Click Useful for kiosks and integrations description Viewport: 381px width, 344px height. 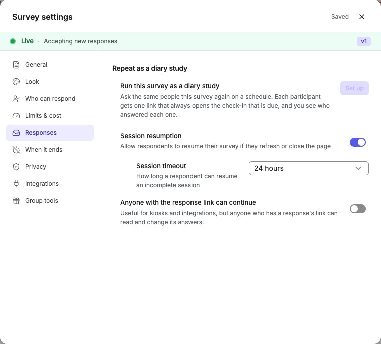[229, 218]
